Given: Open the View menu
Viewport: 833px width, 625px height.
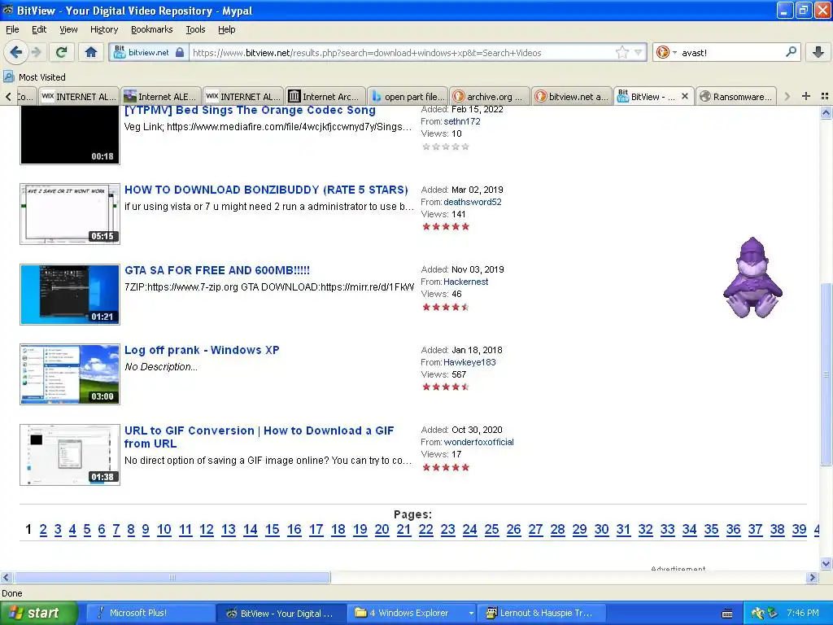Looking at the screenshot, I should point(68,29).
